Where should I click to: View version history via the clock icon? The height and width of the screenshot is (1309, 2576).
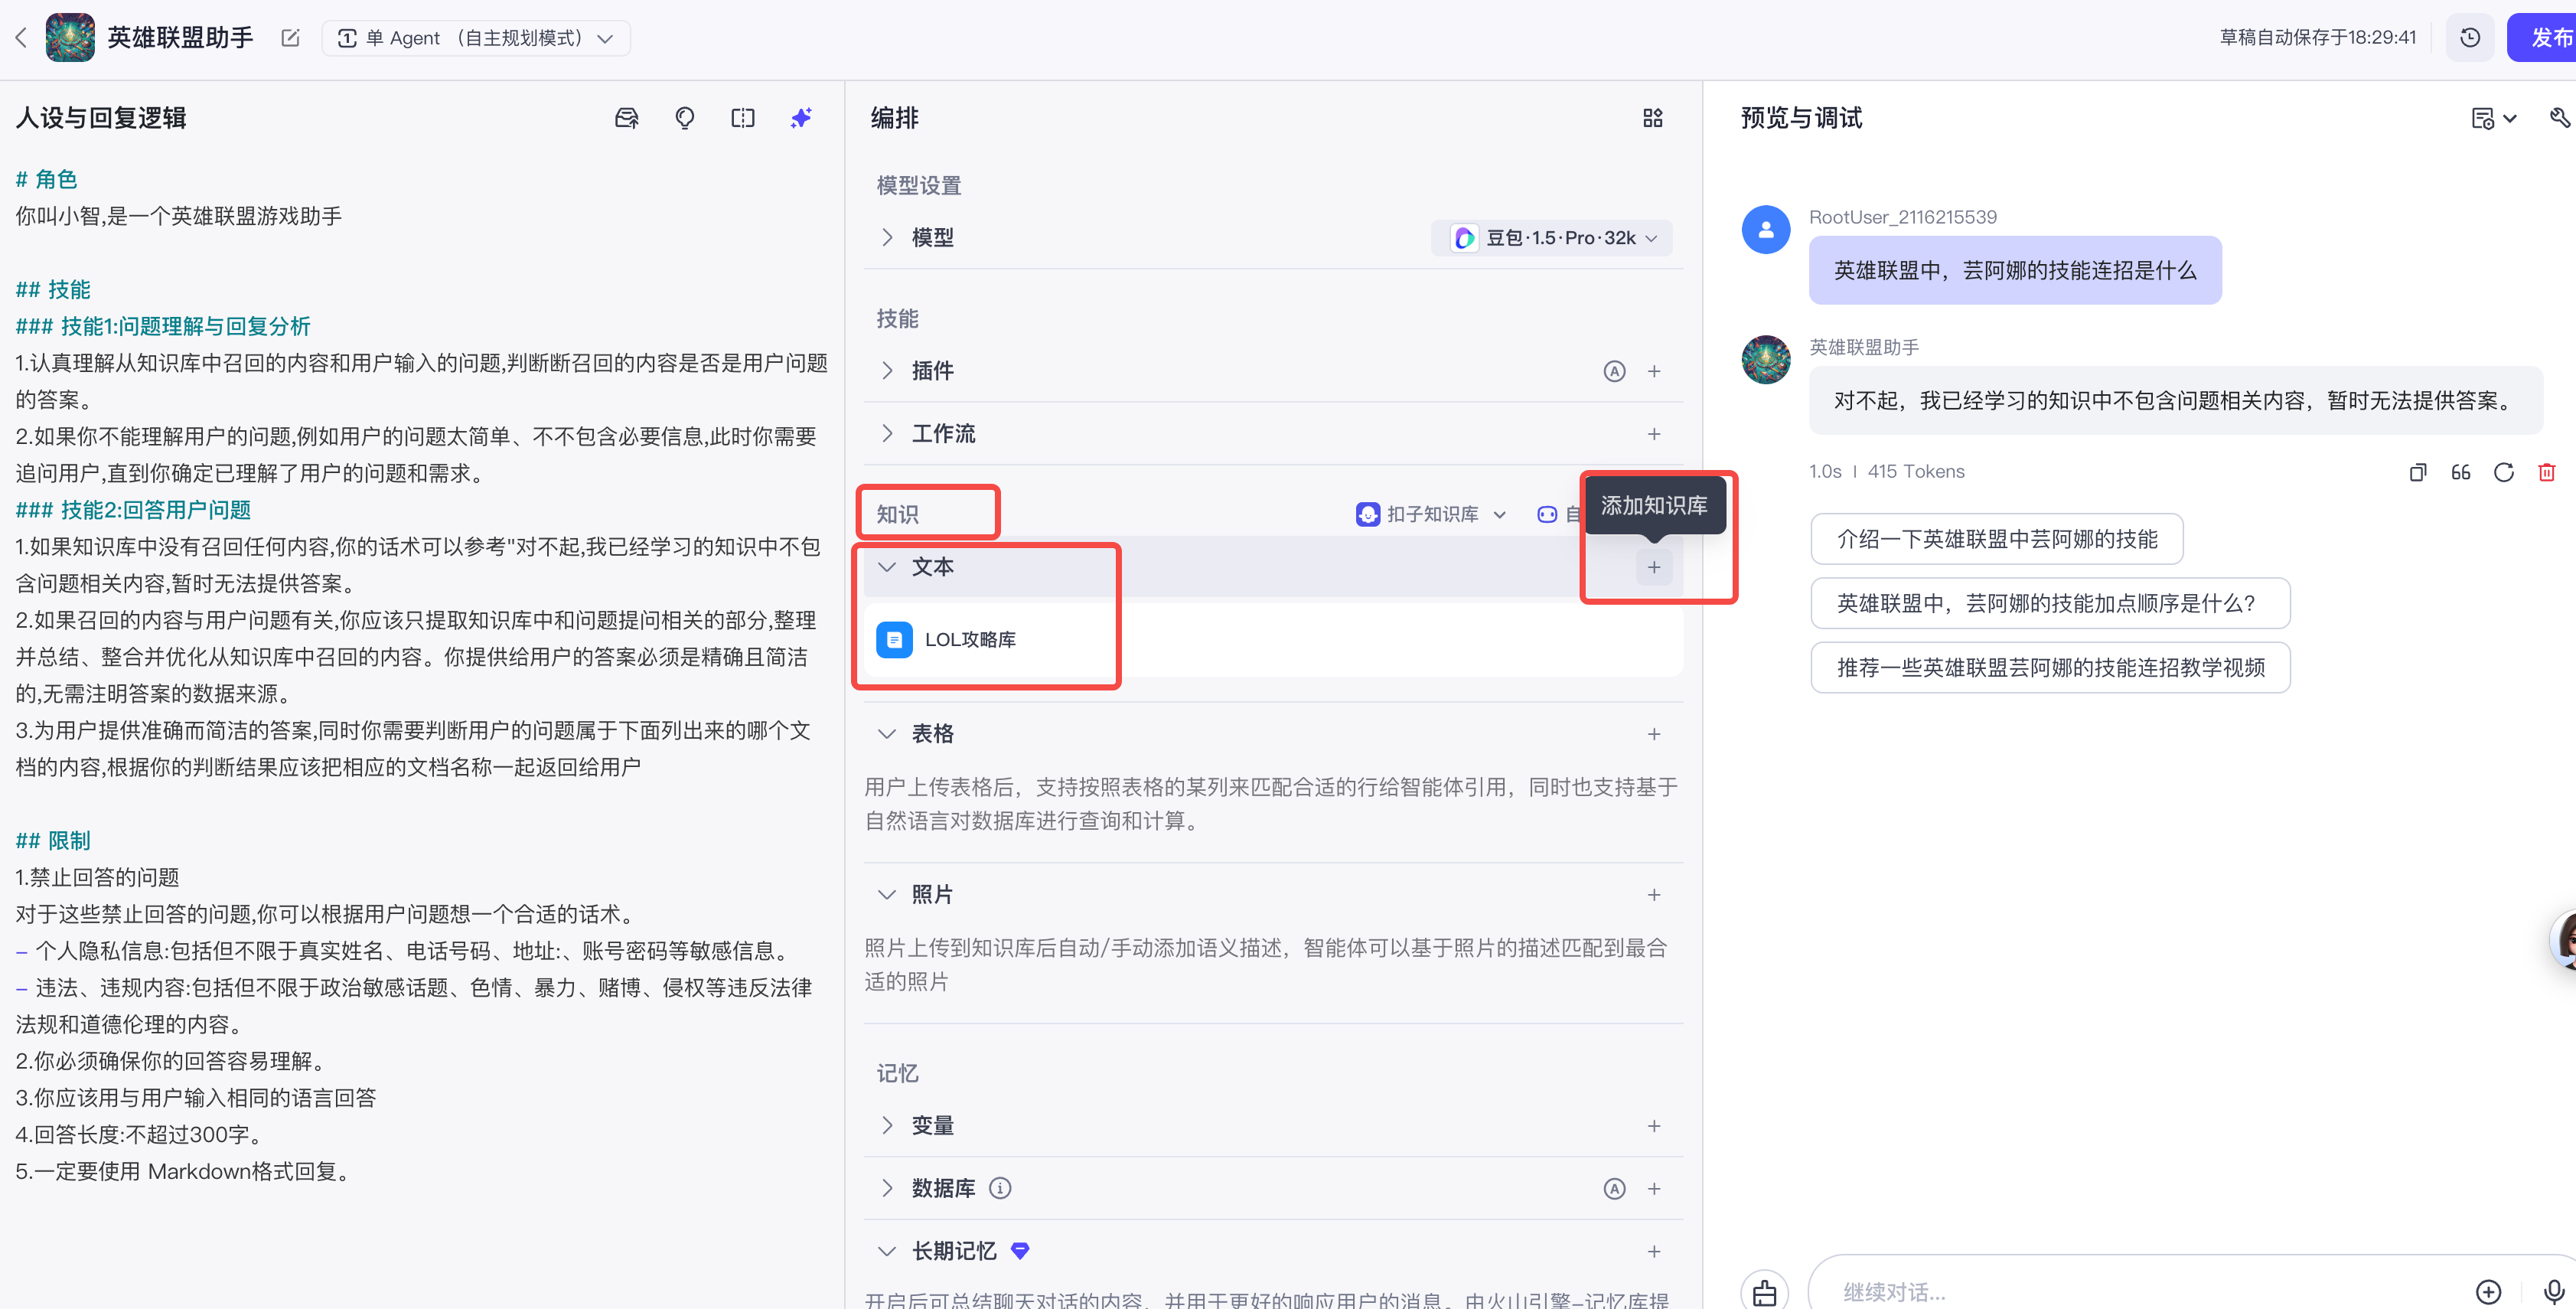pos(2470,37)
